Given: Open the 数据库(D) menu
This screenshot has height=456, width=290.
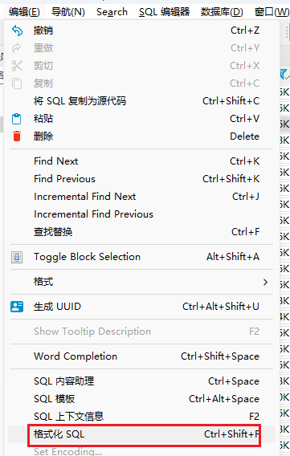Looking at the screenshot, I should (x=222, y=12).
